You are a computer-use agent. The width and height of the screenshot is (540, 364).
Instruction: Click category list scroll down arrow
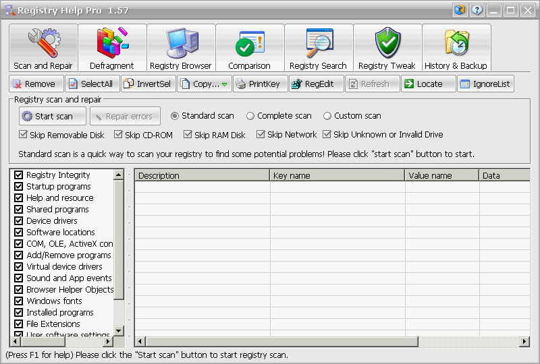tap(119, 330)
